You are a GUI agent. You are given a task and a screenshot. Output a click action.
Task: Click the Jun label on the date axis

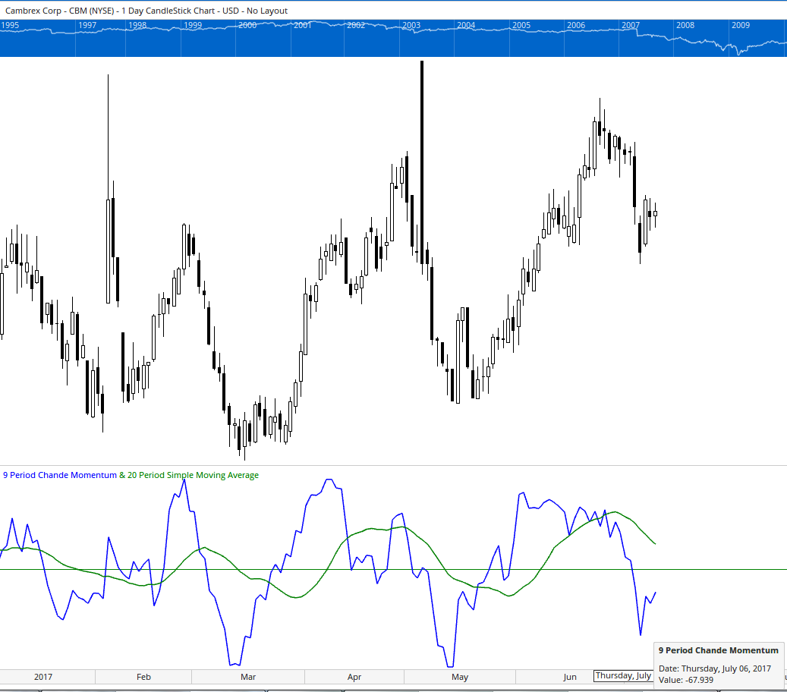pos(570,677)
